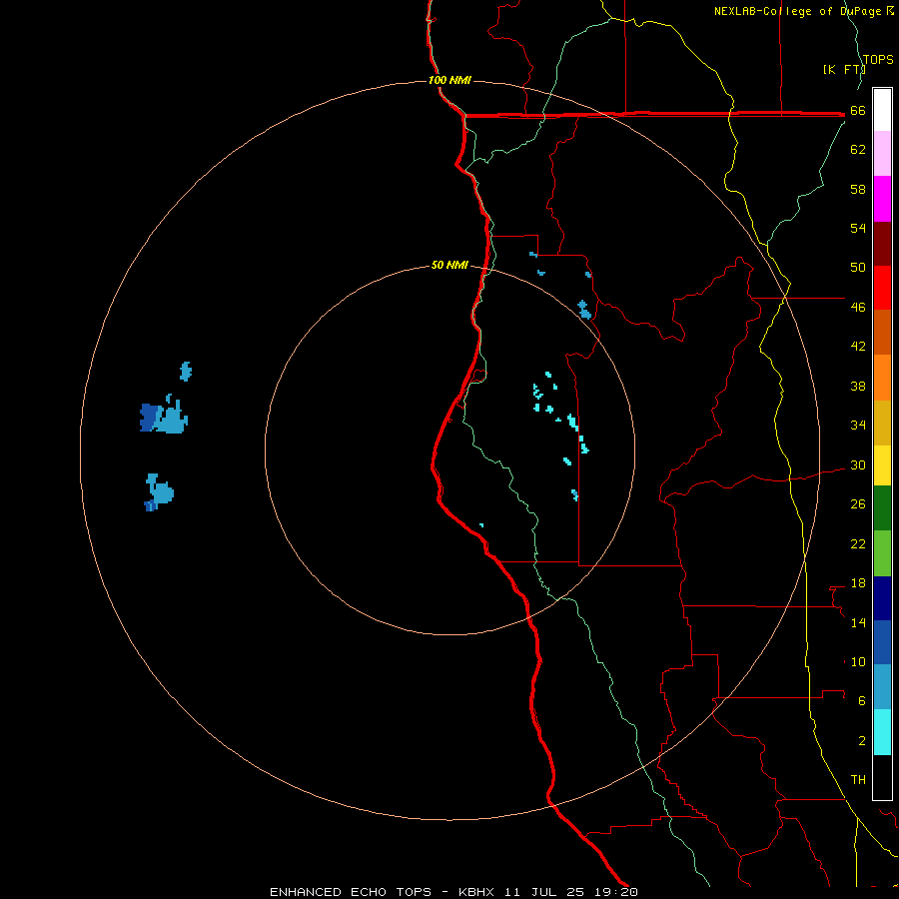Click the navy 18 kft legend swatch

click(x=882, y=598)
